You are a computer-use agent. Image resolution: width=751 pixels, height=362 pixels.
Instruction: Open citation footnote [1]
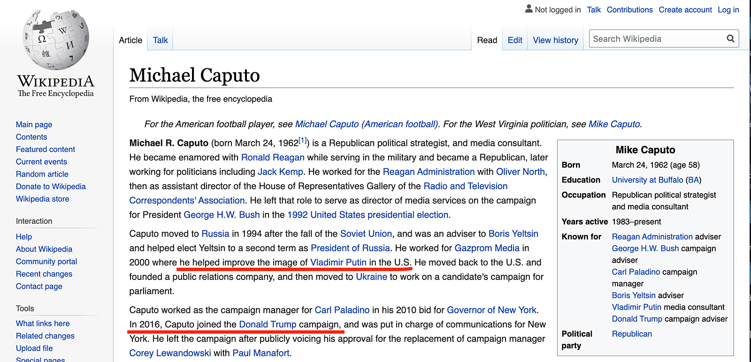303,140
